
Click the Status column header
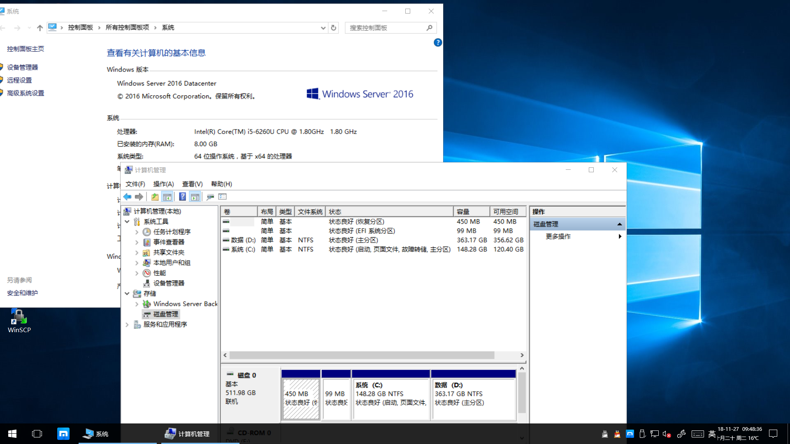coord(389,212)
